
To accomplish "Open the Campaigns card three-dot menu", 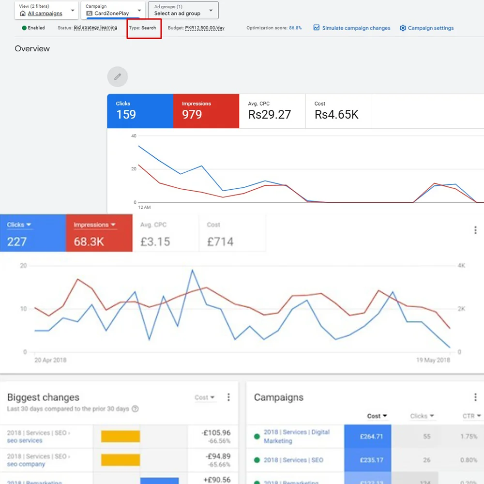I will click(475, 397).
